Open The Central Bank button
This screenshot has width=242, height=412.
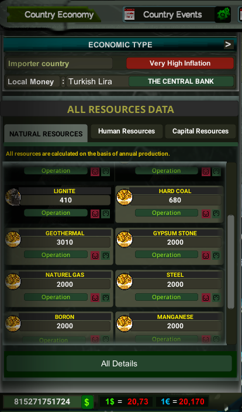(x=181, y=81)
